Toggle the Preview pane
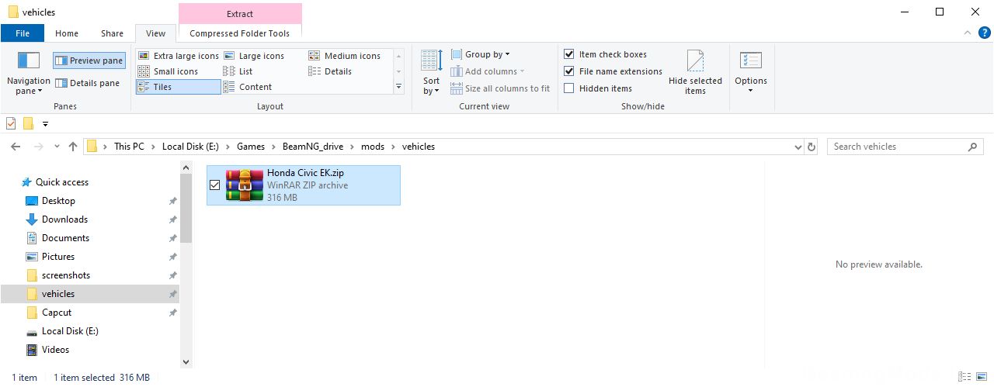Viewport: 994px width, 387px height. [89, 60]
